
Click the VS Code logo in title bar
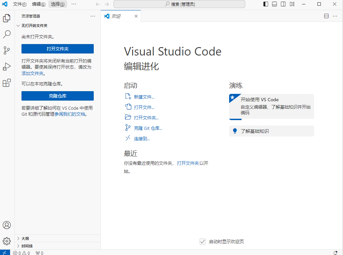5,4
